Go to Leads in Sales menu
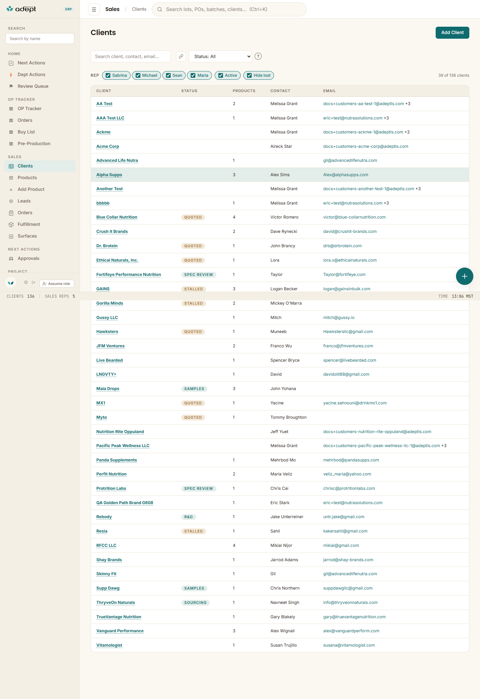Screen dimensions: 480x699 point(24,201)
